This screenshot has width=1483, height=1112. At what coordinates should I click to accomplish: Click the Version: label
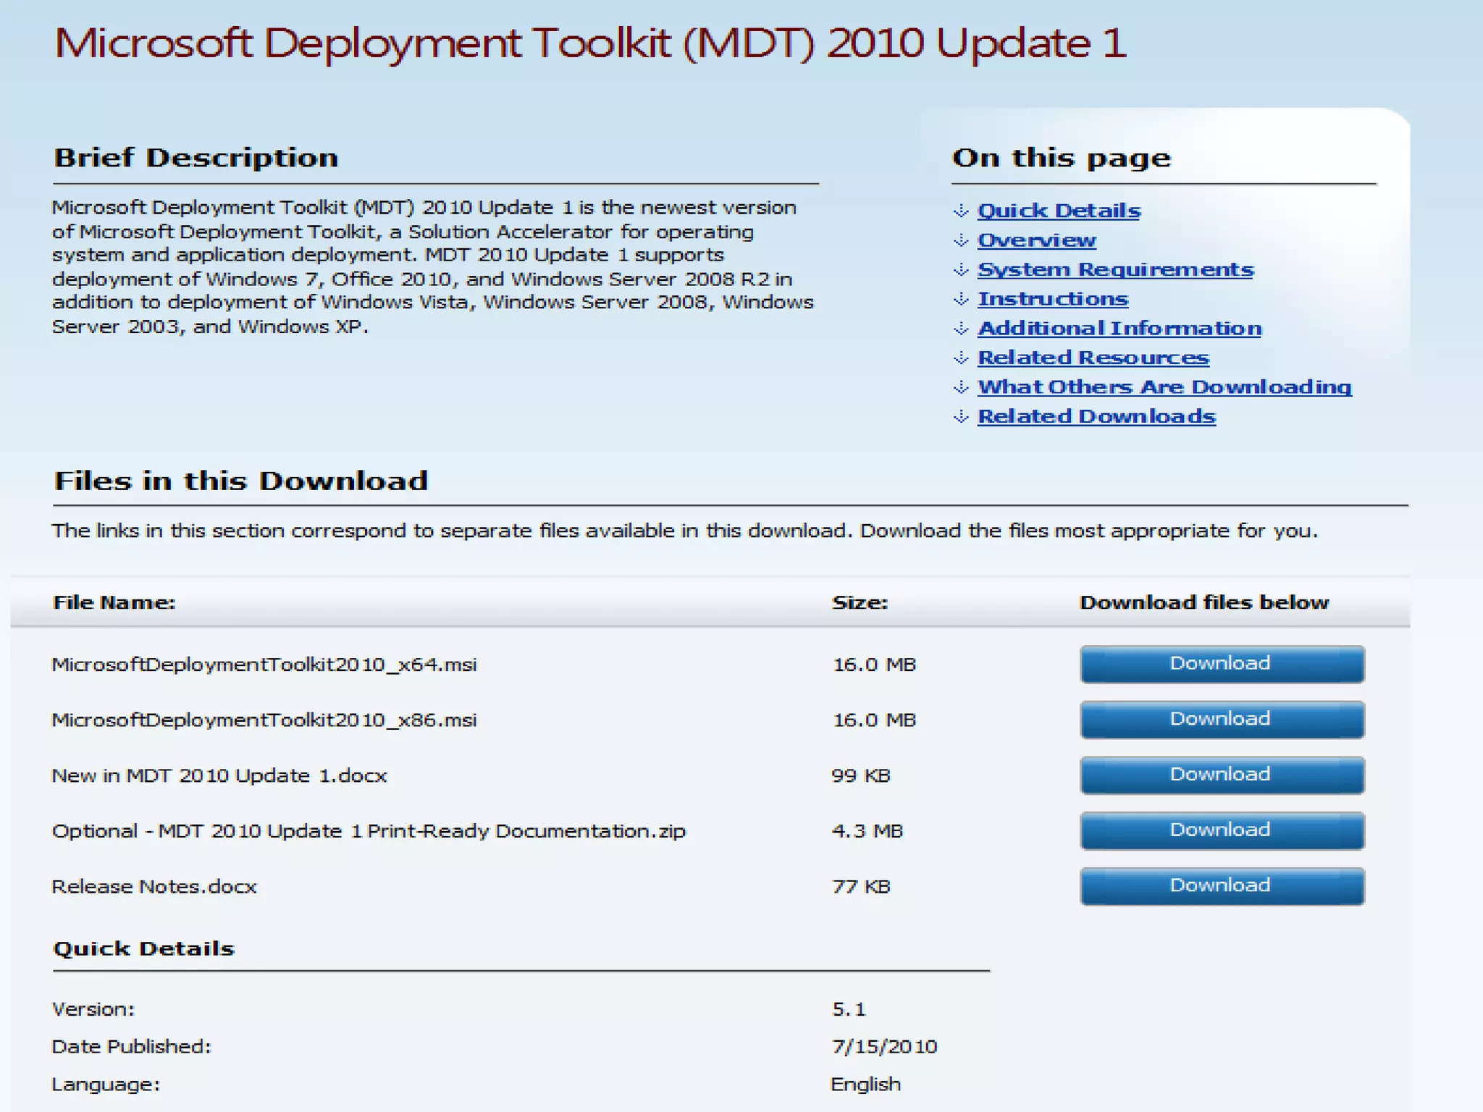93,1009
